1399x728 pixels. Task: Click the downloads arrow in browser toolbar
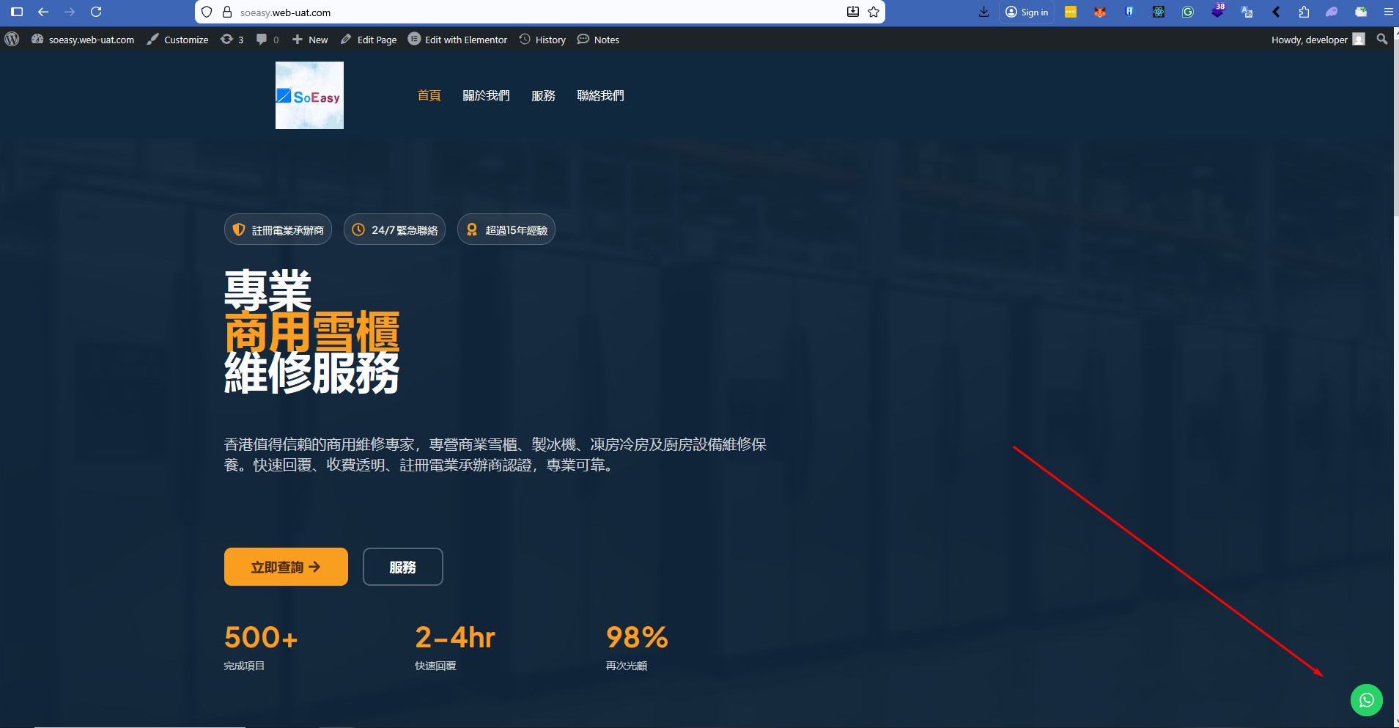(983, 12)
